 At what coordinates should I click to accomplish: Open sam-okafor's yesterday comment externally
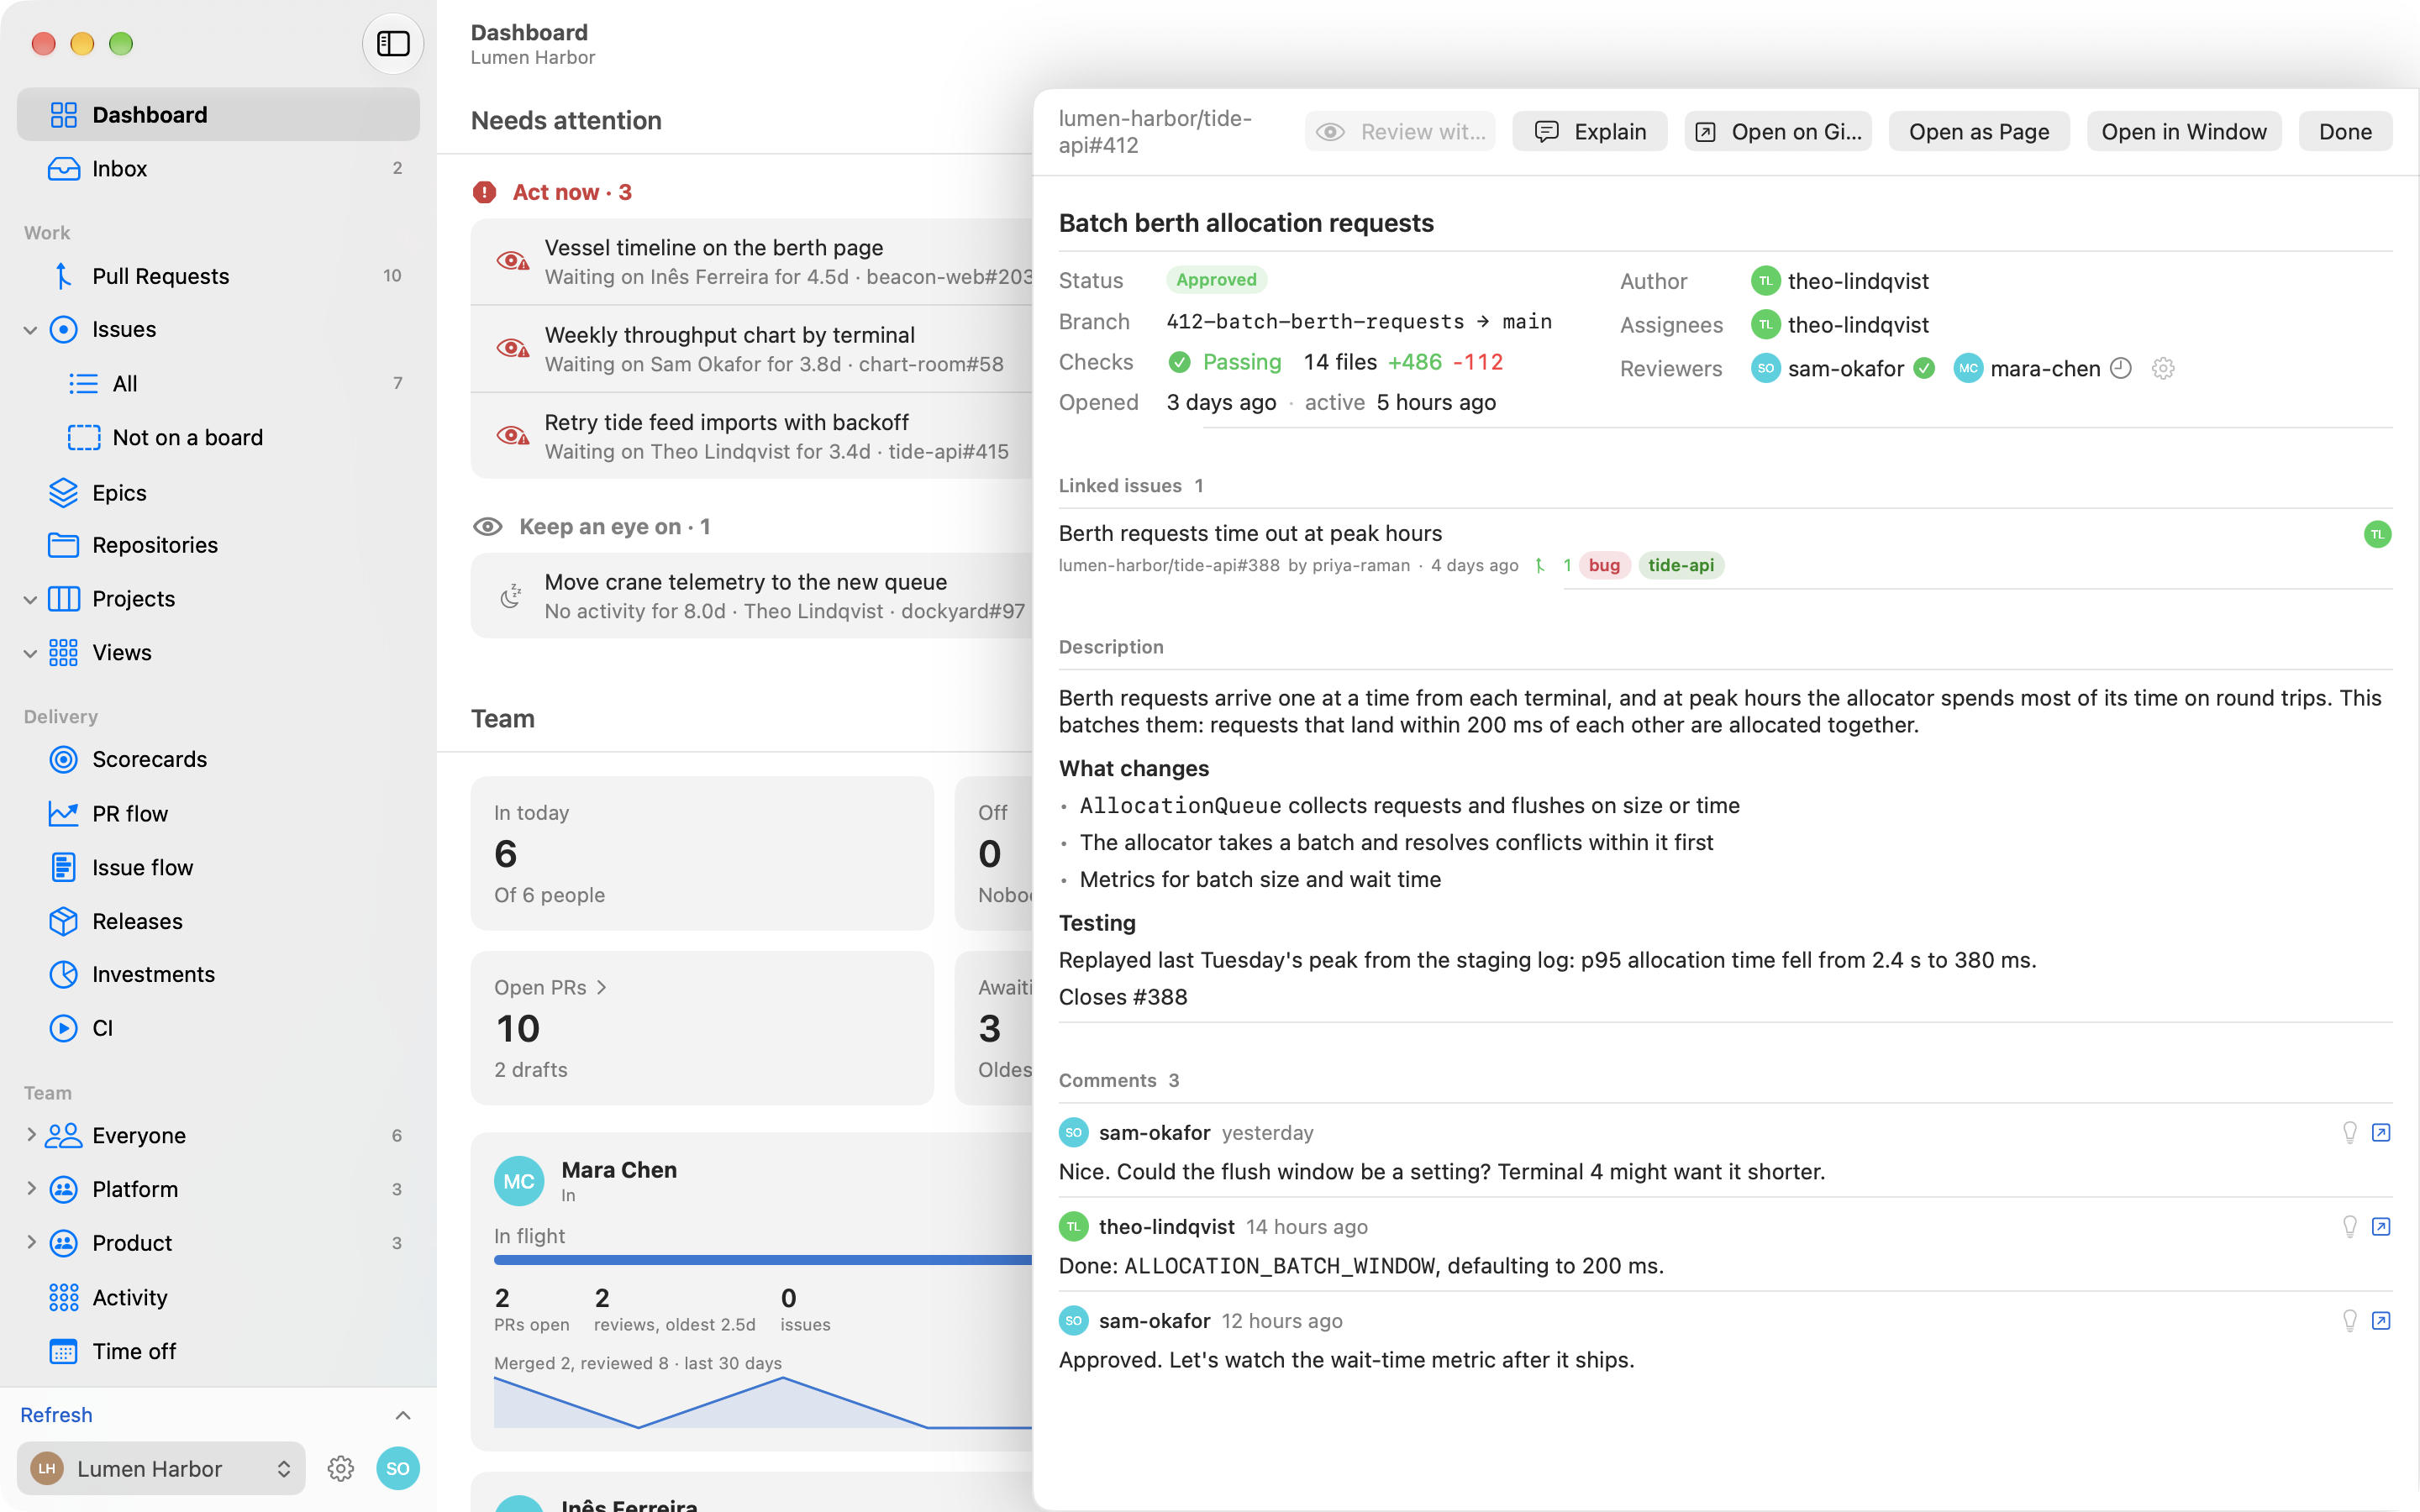click(2381, 1132)
